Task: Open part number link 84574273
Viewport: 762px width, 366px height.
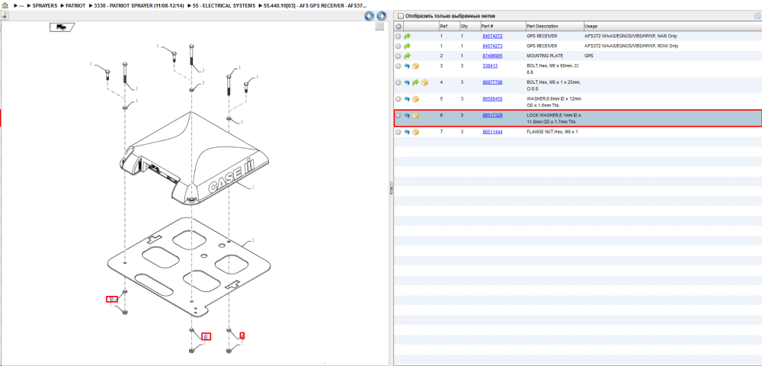Action: pos(492,47)
